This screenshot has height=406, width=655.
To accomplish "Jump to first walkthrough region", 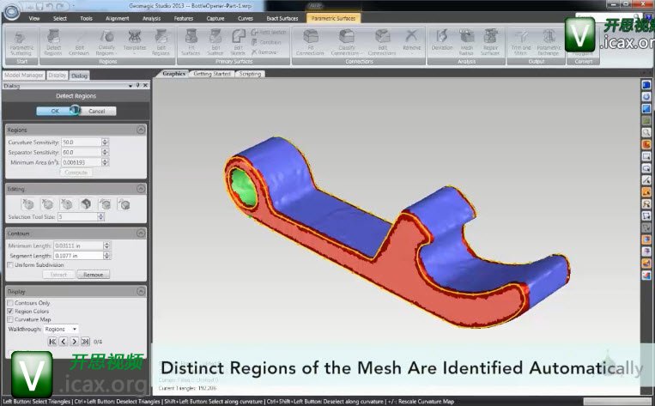I will (x=52, y=342).
